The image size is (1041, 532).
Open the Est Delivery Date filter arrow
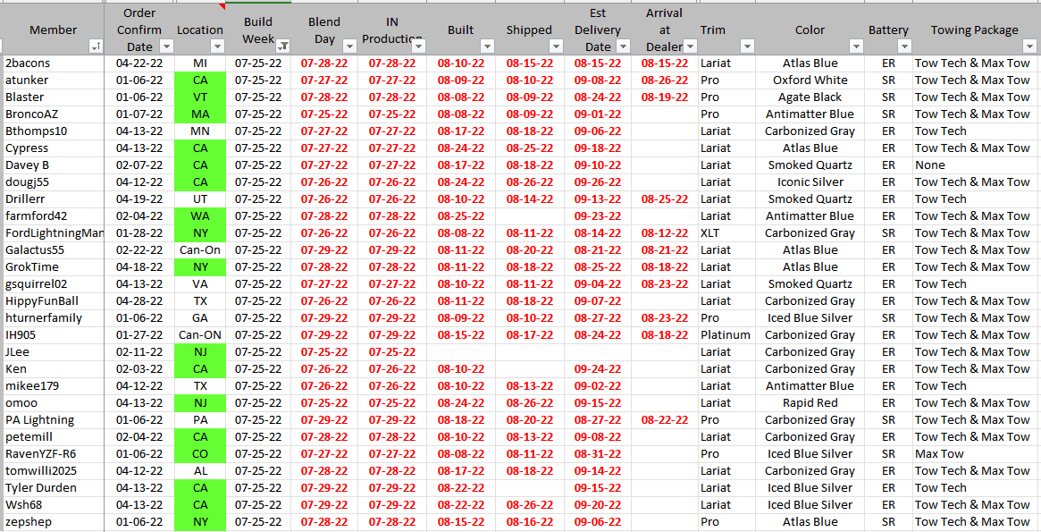pyautogui.click(x=624, y=46)
